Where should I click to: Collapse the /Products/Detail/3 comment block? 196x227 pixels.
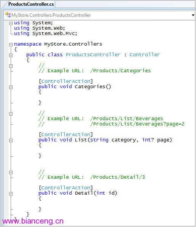point(11,172)
